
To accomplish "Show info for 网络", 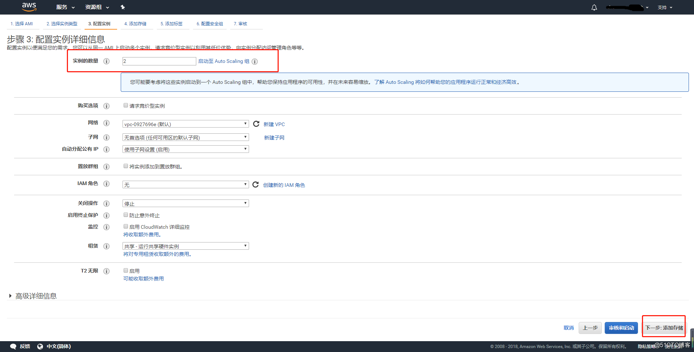I will click(107, 123).
